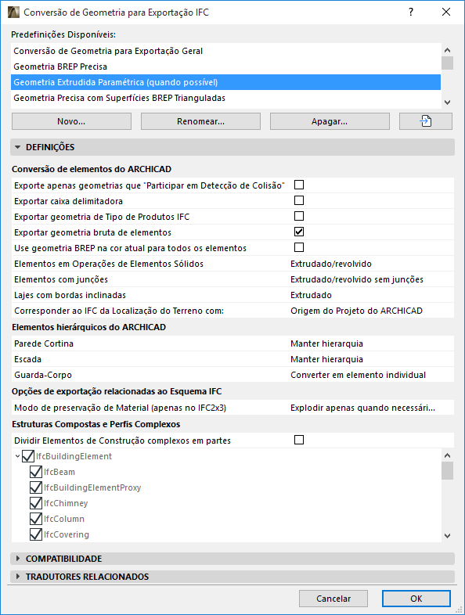Select preset Conversão de Geometria para Exportação Geral

pyautogui.click(x=225, y=51)
